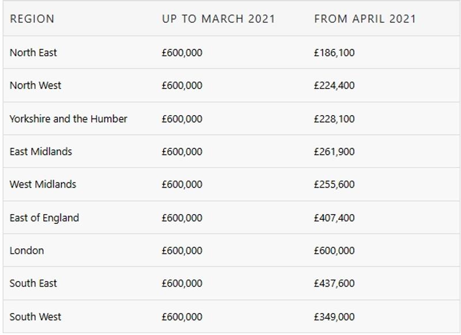
Task: Click the £407,400 East of England value
Action: click(x=334, y=218)
